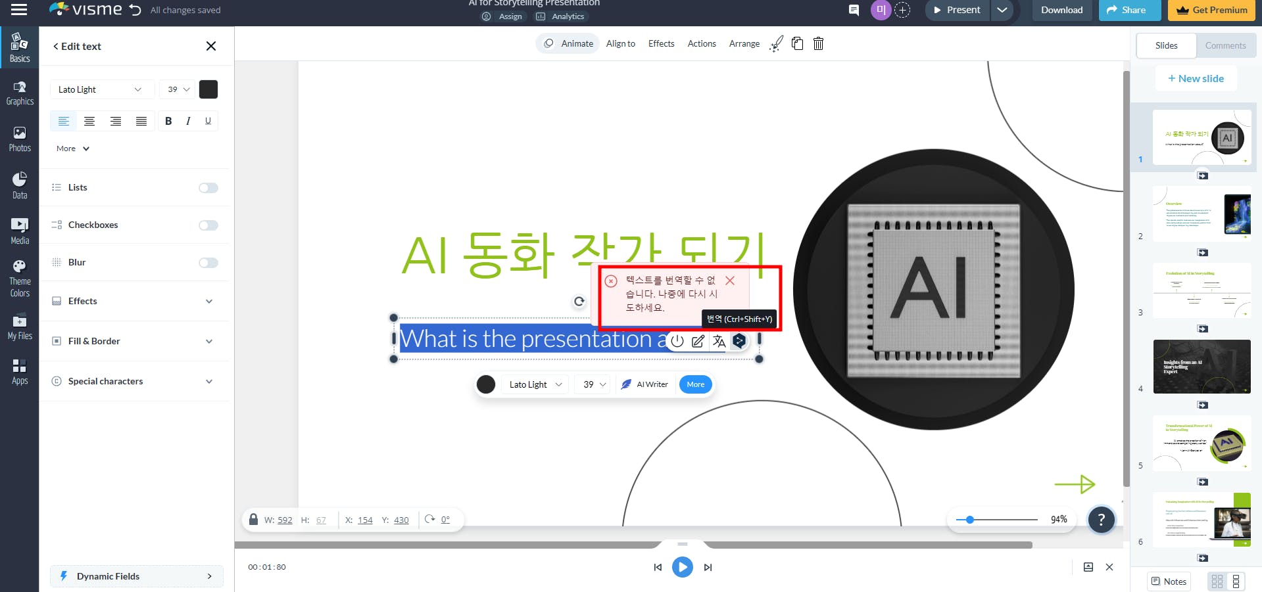Open the Present options dropdown arrow
1262x592 pixels.
1002,10
